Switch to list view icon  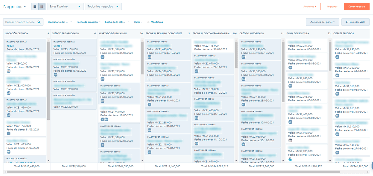click(35, 7)
